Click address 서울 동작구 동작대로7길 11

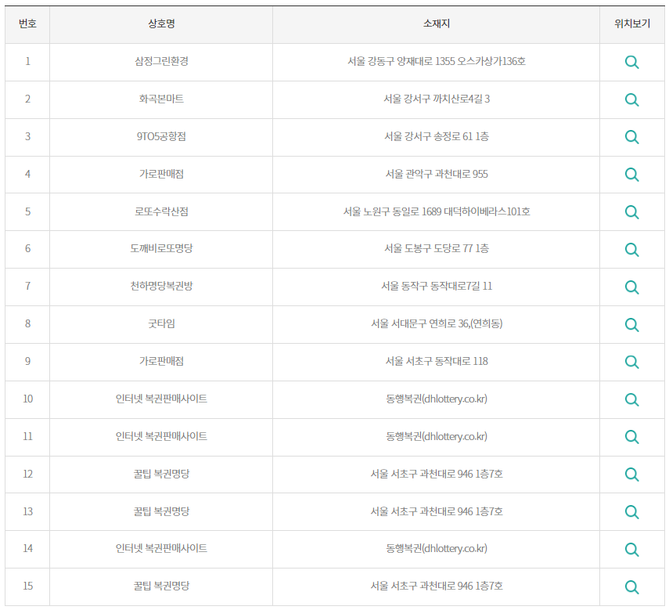(x=437, y=286)
